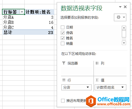The width and height of the screenshot is (132, 109).
Task: Enable the 销量 field checkbox
Action: click(x=62, y=44)
